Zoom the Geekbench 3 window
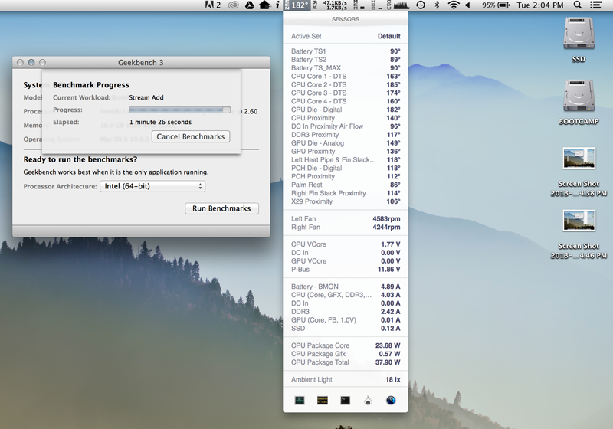Image resolution: width=613 pixels, height=429 pixels. tap(42, 63)
